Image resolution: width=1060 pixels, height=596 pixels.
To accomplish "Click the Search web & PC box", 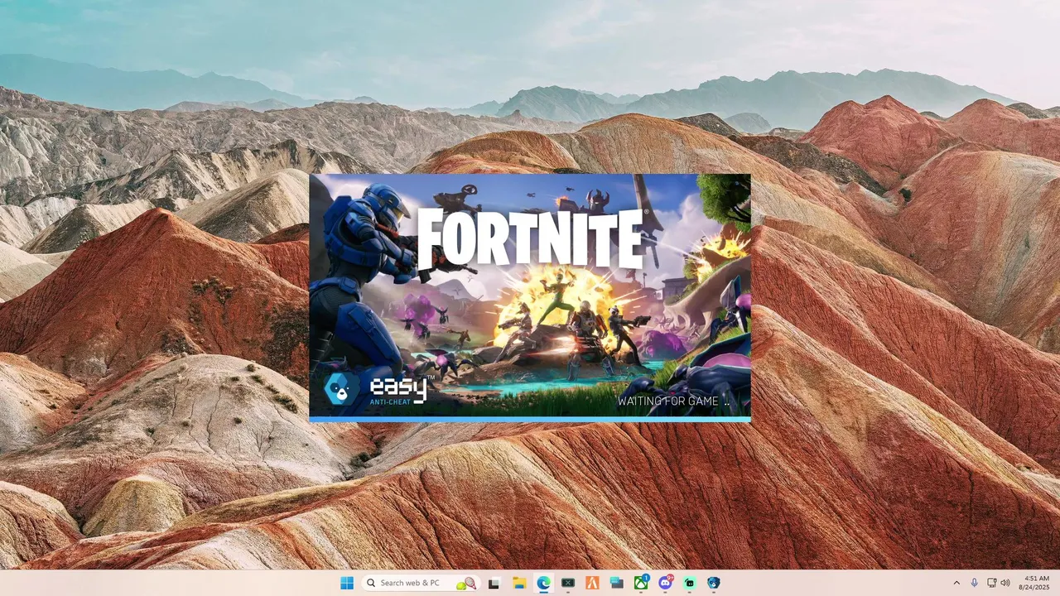I will [x=421, y=583].
